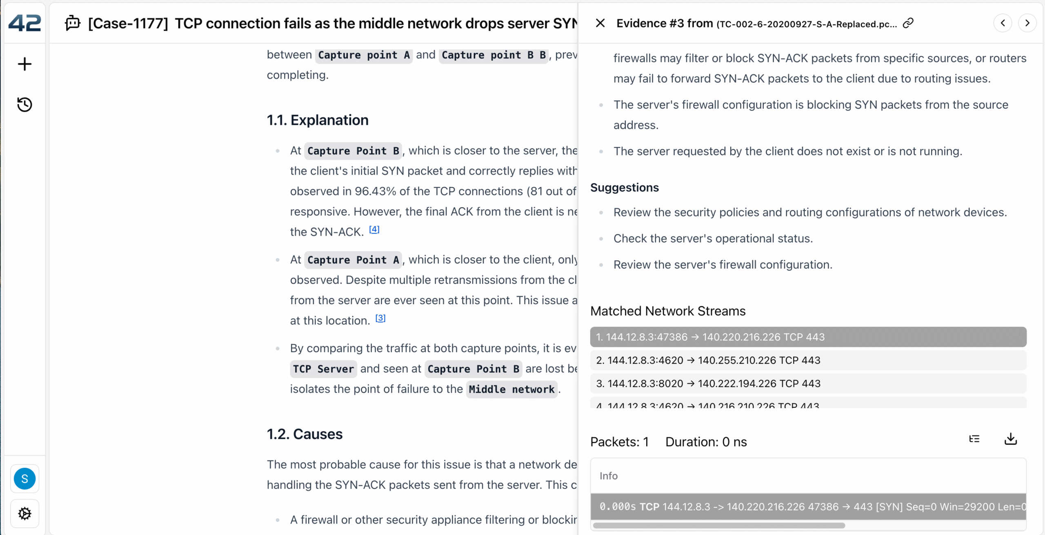Select stream 144.12.8.3:4620 to 140.255.210.226
The width and height of the screenshot is (1045, 535).
[808, 360]
